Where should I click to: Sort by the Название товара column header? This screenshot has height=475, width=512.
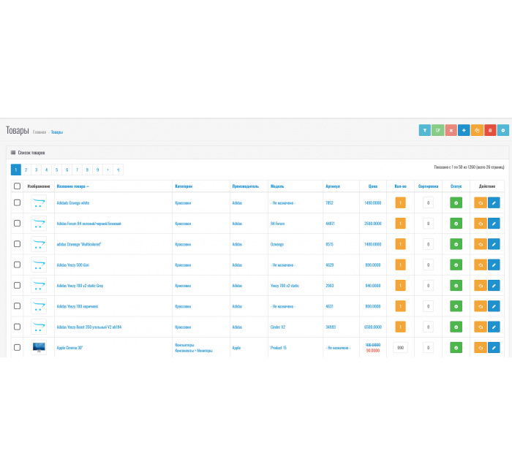(73, 186)
